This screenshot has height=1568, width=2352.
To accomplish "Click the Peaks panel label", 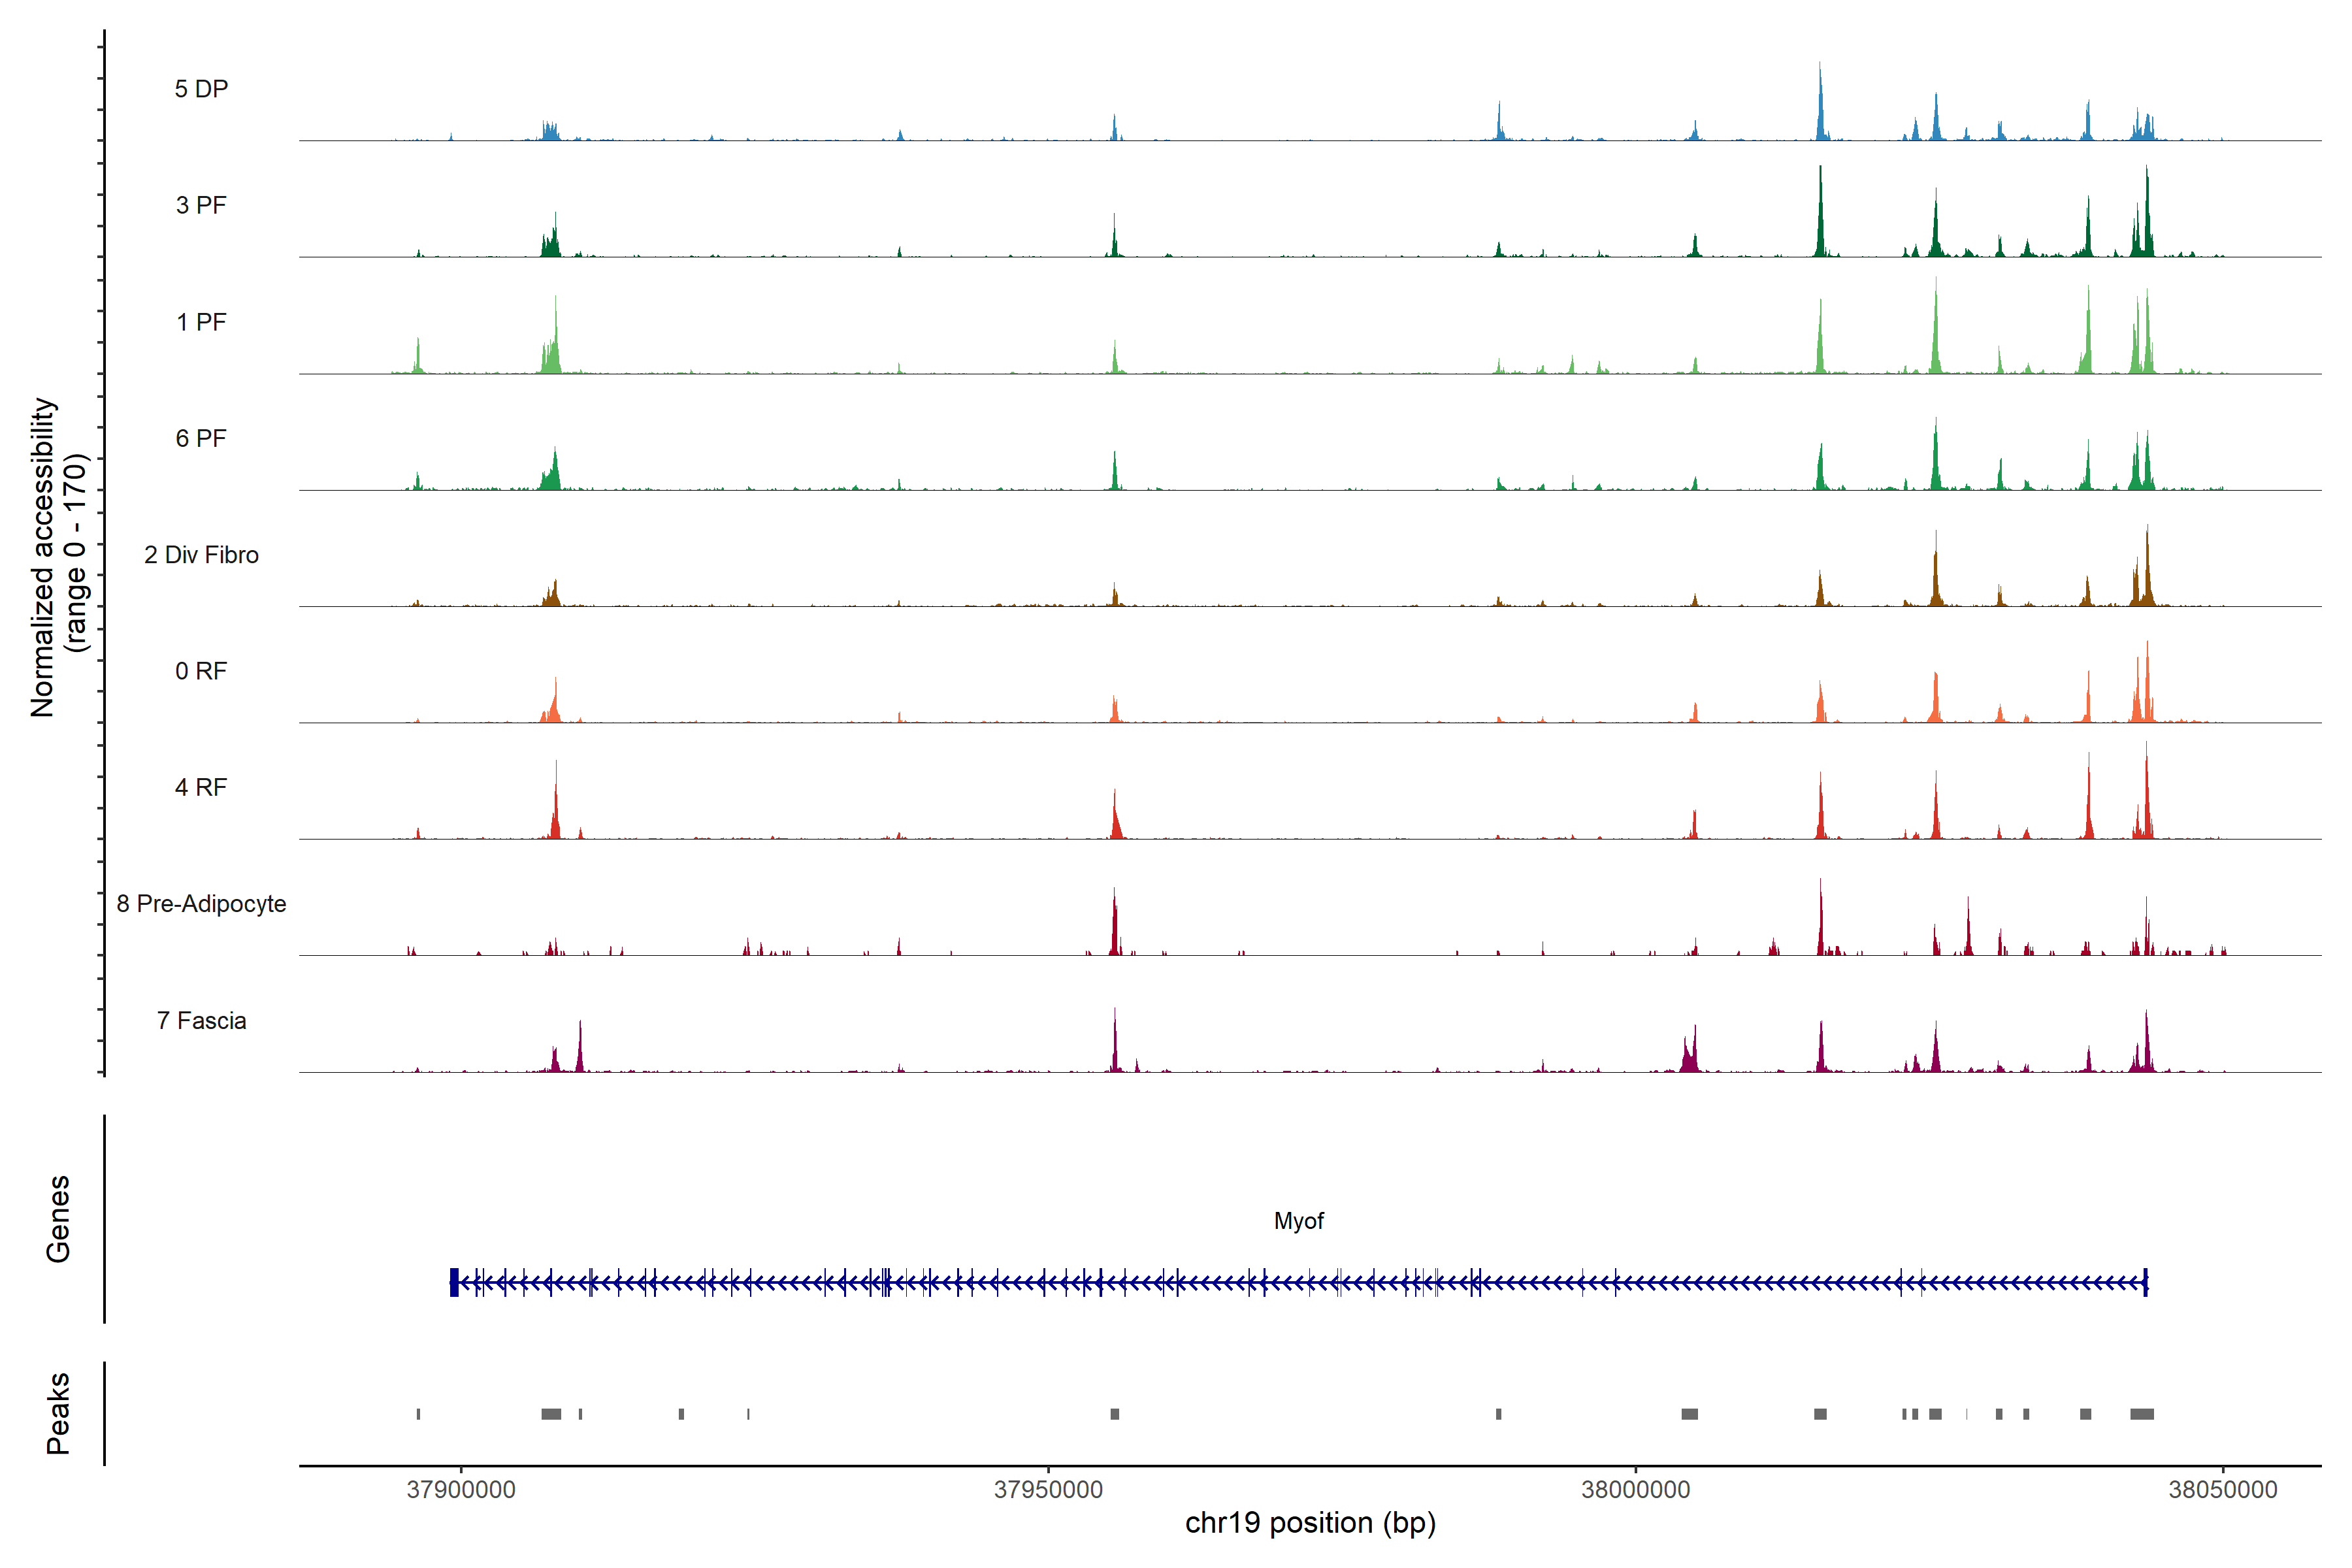I will (x=58, y=1413).
